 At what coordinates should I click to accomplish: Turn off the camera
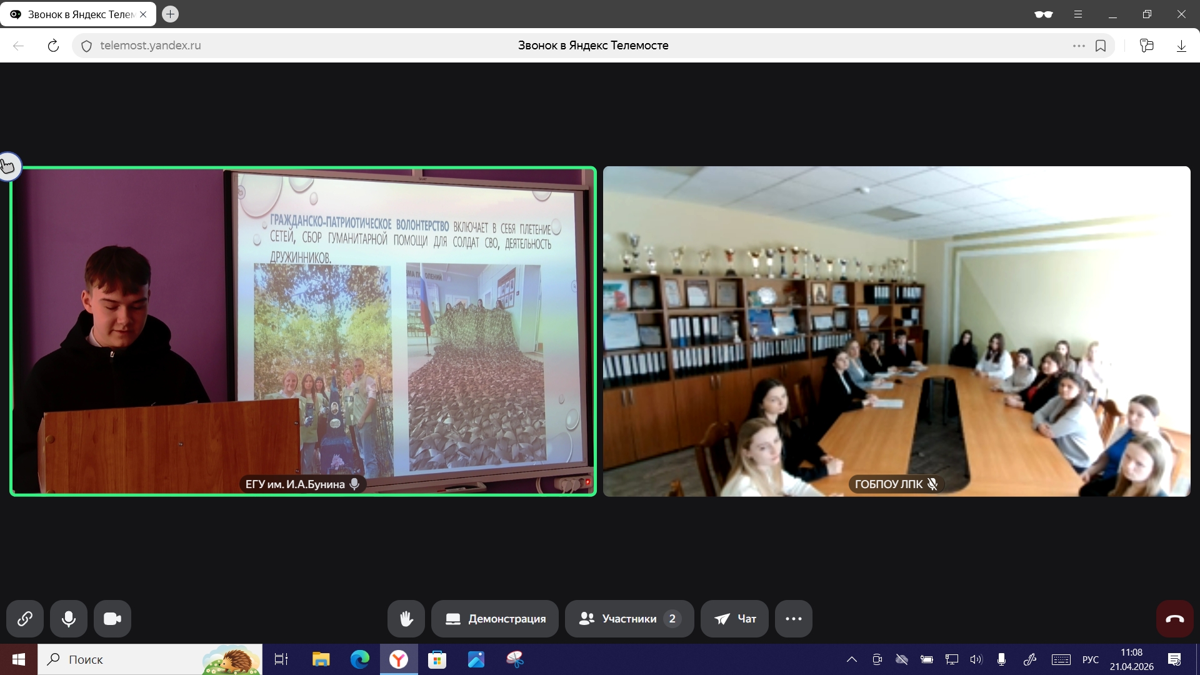point(112,619)
